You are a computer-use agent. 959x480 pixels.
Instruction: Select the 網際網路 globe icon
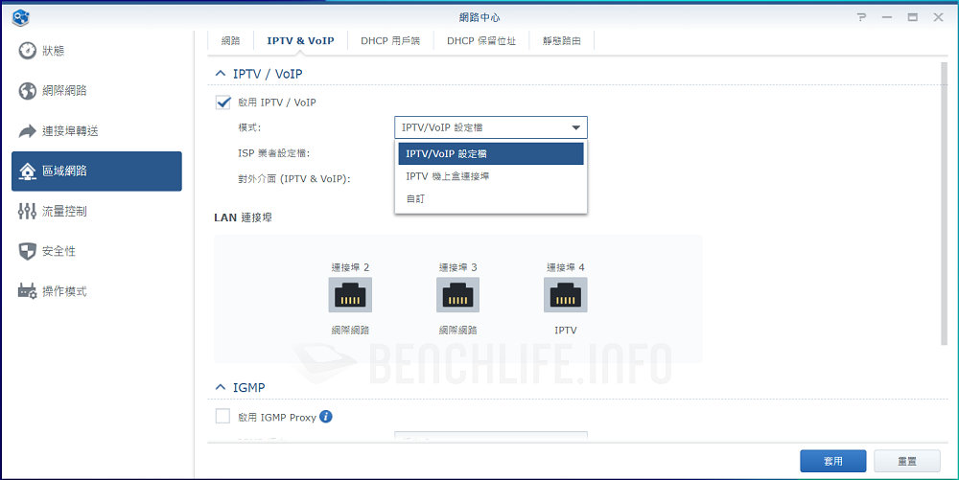click(28, 91)
